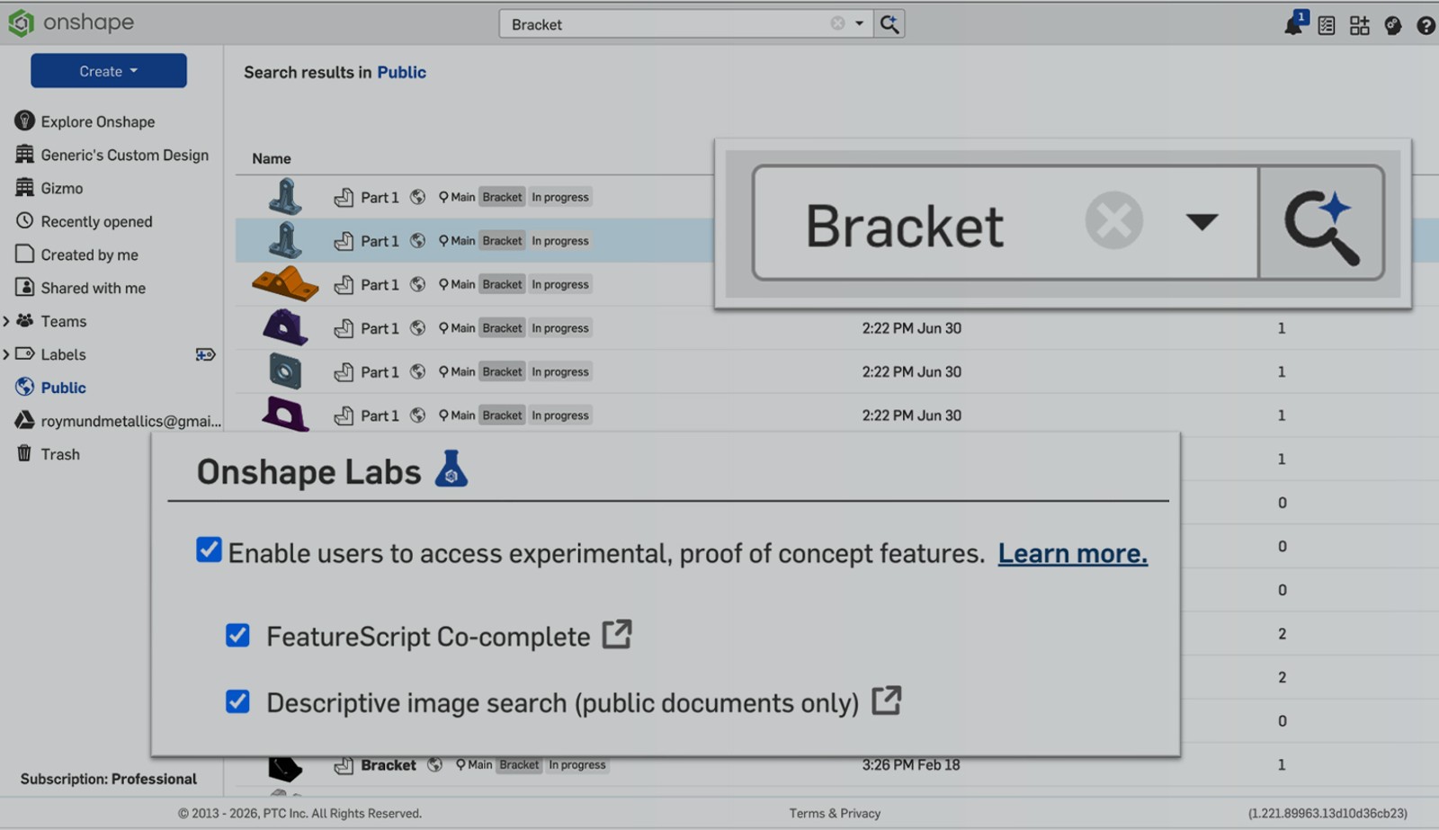Click the enlarged clear X in Bracket field
The image size is (1439, 830).
tap(1113, 220)
